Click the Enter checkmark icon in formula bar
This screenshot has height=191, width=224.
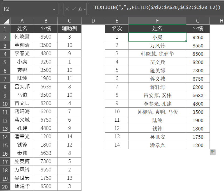pos(73,9)
